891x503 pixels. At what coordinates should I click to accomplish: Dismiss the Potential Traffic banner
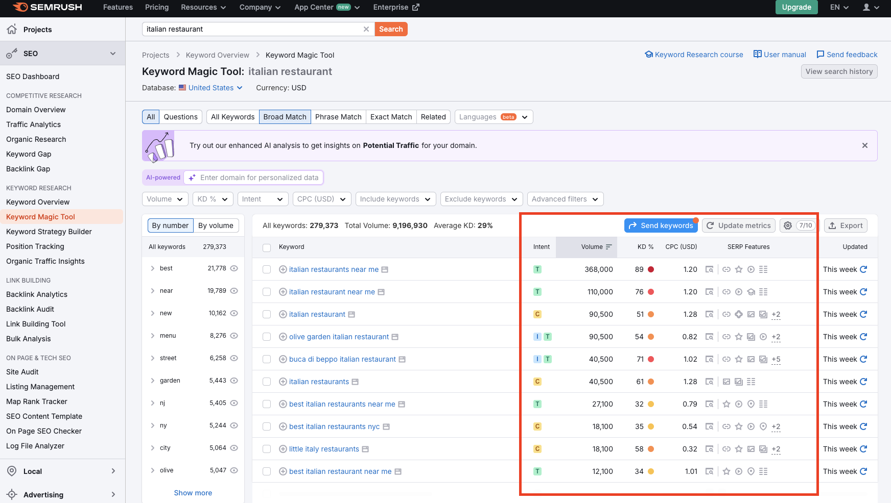tap(865, 145)
